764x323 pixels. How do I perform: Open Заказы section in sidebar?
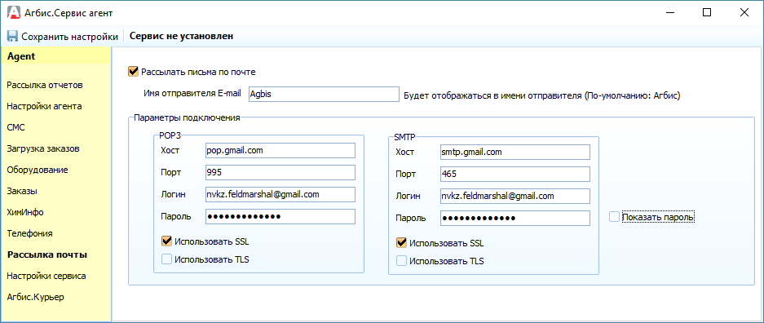pyautogui.click(x=22, y=191)
